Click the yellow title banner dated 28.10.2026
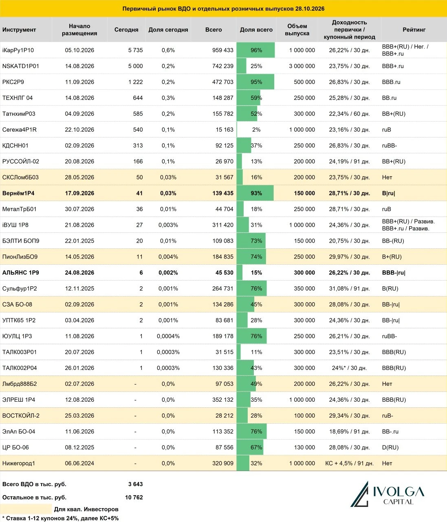 (223, 9)
